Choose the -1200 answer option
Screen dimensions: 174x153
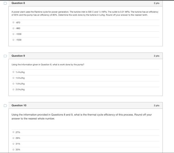coord(13,34)
